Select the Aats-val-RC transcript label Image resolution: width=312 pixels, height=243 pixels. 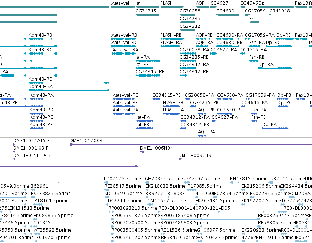(124, 43)
